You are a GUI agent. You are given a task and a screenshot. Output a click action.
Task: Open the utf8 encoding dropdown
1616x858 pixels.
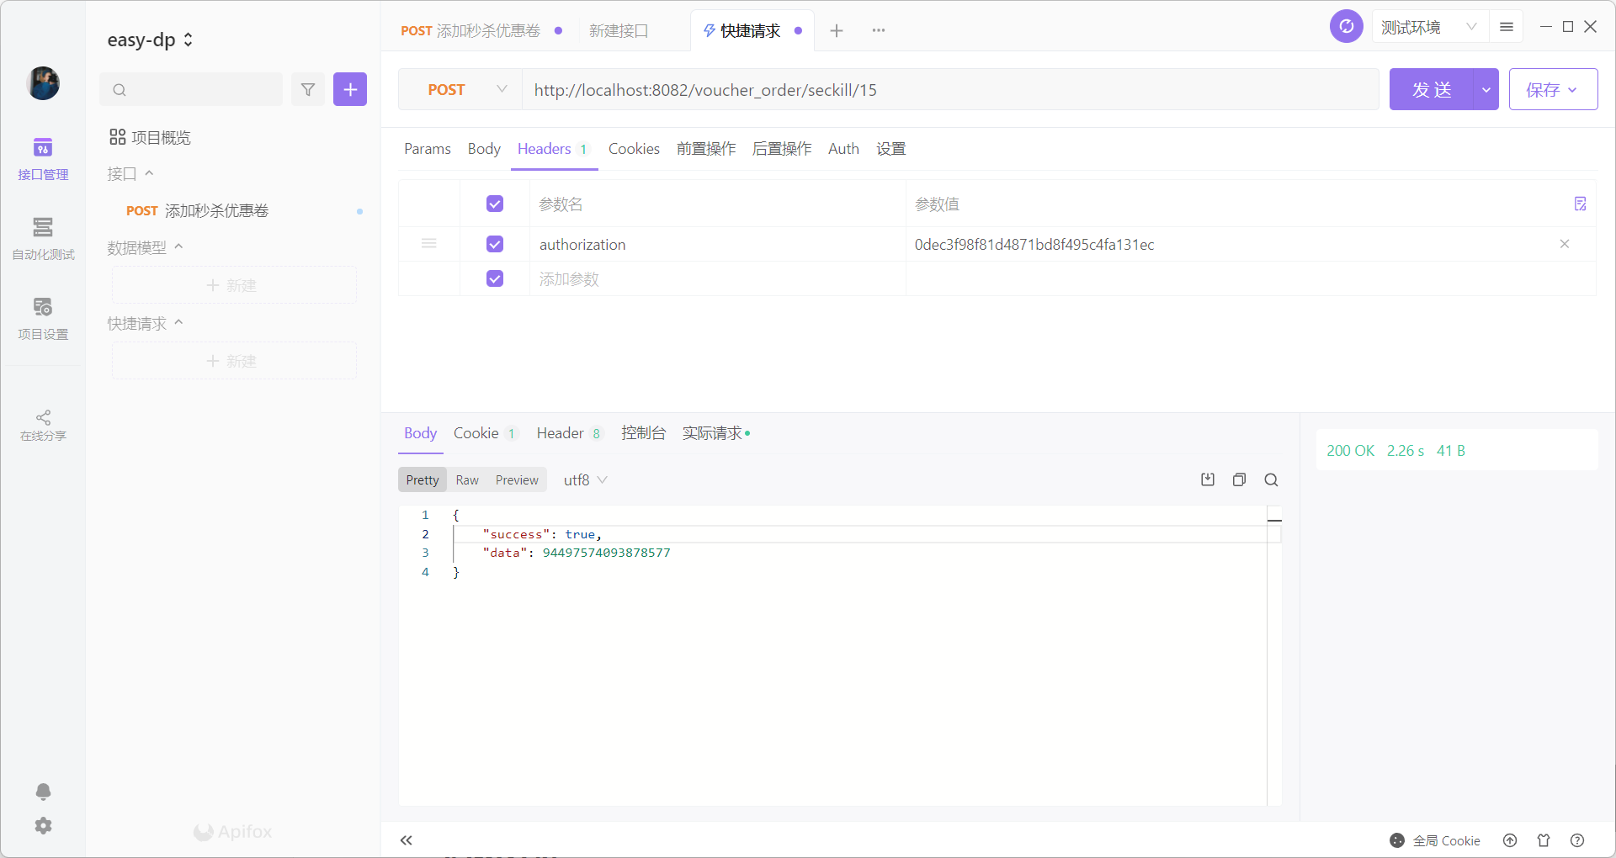[585, 479]
